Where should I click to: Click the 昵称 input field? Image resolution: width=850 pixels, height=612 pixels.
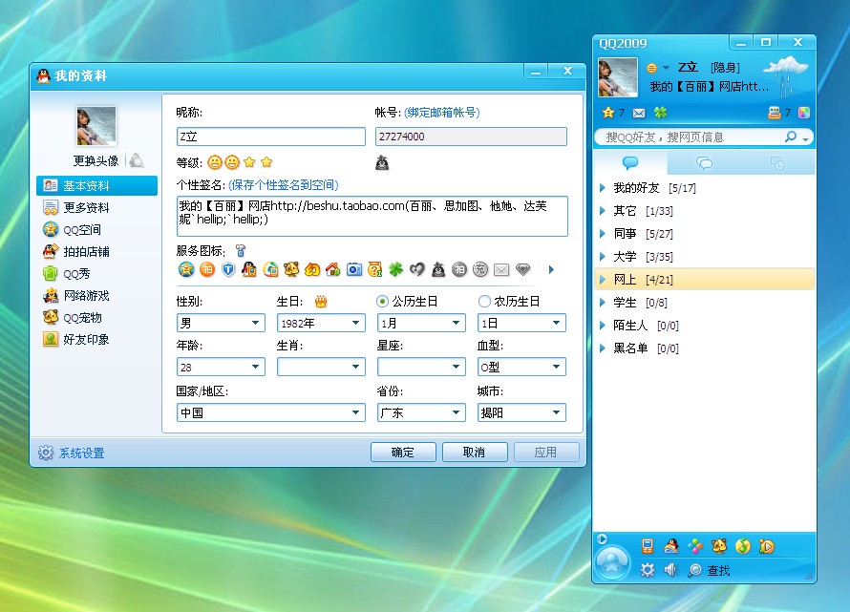point(271,137)
